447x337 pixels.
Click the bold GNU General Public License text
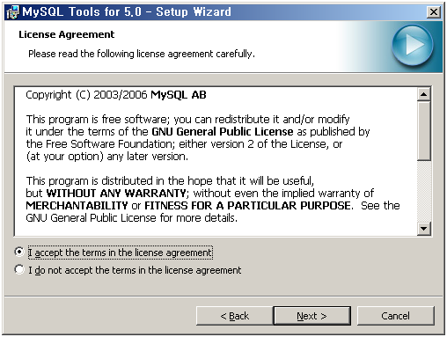pyautogui.click(x=223, y=132)
